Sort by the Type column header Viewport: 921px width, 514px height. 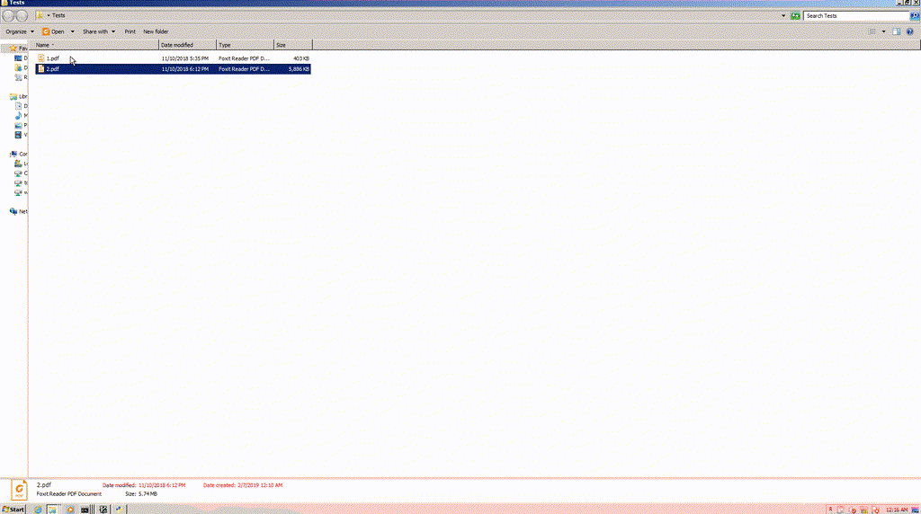coord(245,45)
